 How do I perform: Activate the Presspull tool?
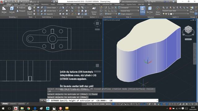(21, 11)
